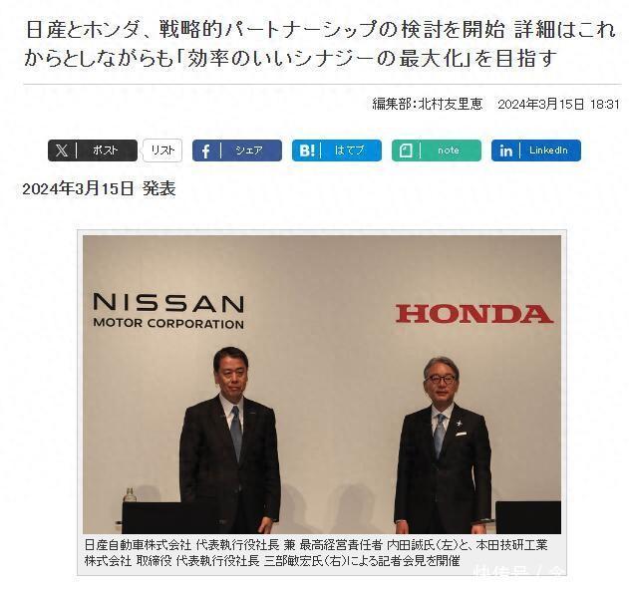Click the ポスト share label
The height and width of the screenshot is (589, 629).
105,150
